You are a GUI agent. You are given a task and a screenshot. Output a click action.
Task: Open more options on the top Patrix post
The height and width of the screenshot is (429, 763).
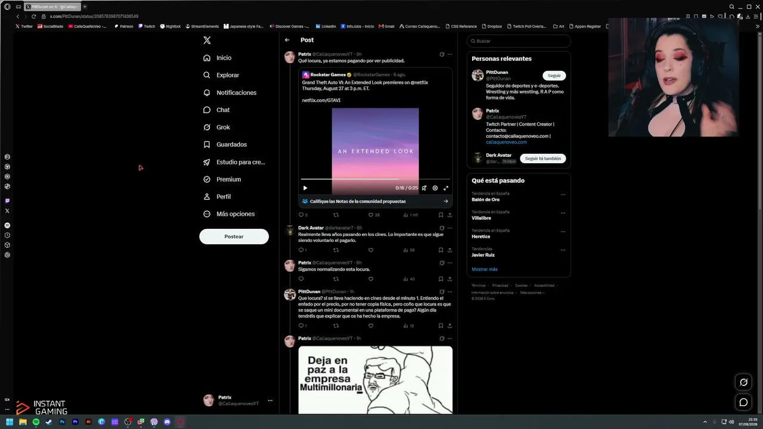pyautogui.click(x=449, y=54)
